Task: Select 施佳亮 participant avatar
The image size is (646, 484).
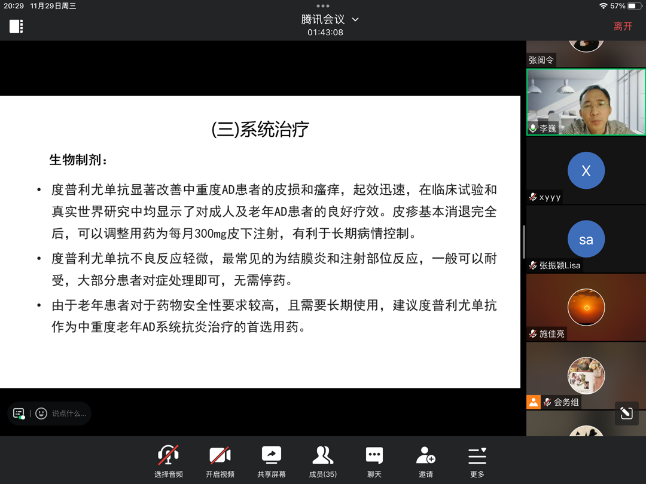Action: pyautogui.click(x=586, y=307)
